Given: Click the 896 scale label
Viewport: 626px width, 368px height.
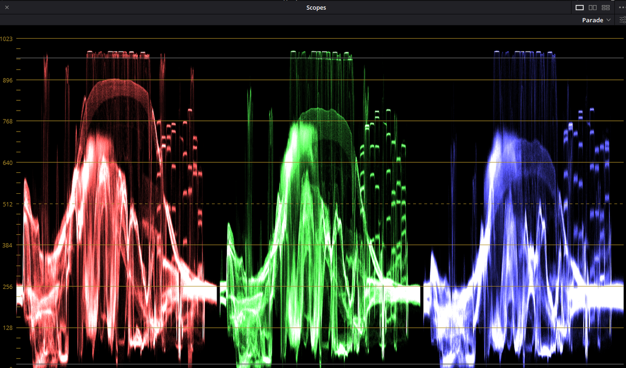Looking at the screenshot, I should [x=8, y=80].
